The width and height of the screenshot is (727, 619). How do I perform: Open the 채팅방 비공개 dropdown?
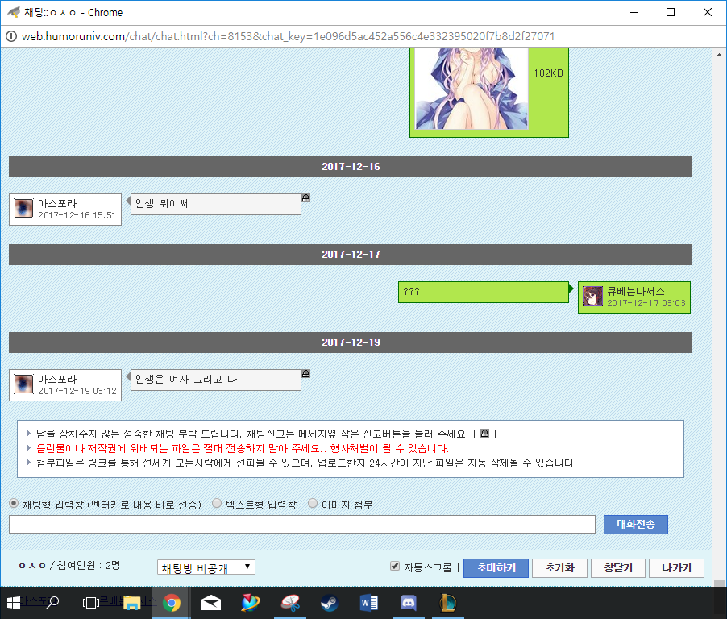[x=206, y=567]
